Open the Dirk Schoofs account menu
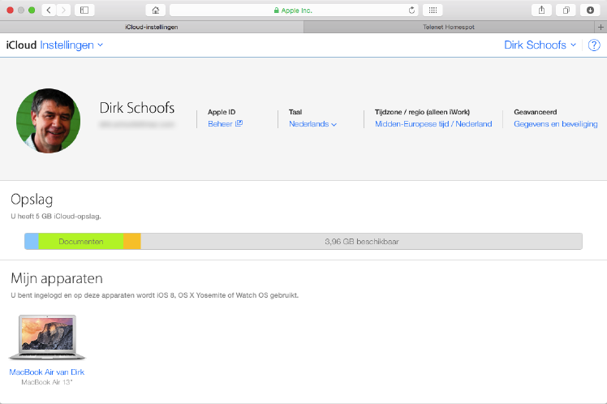 coord(540,45)
